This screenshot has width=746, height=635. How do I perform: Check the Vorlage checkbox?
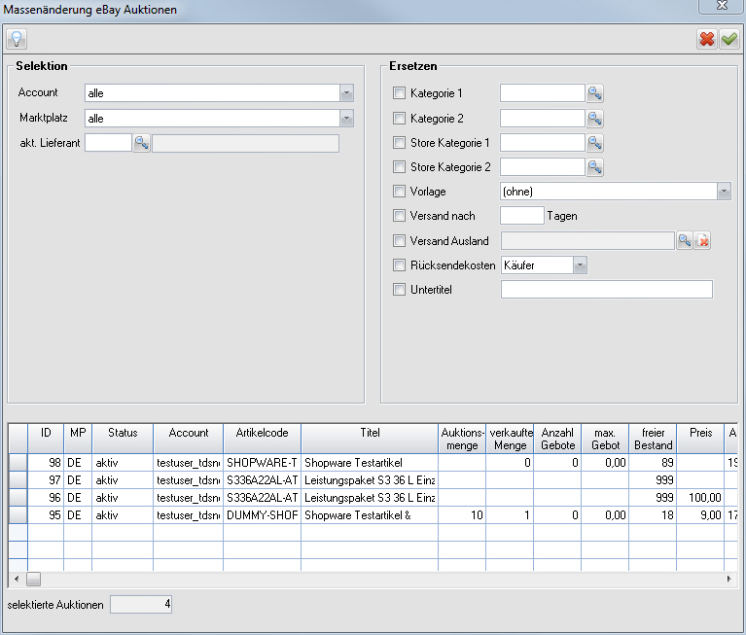(x=399, y=192)
